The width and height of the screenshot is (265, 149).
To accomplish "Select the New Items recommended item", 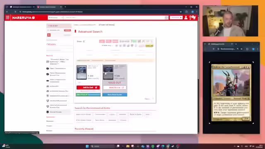I will (x=100, y=120).
